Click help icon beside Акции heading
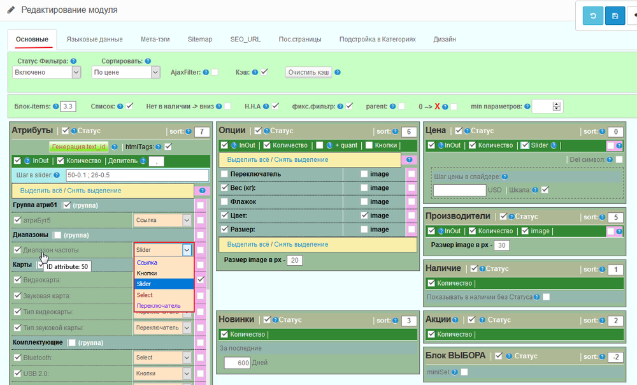This screenshot has height=385, width=637. (x=455, y=320)
